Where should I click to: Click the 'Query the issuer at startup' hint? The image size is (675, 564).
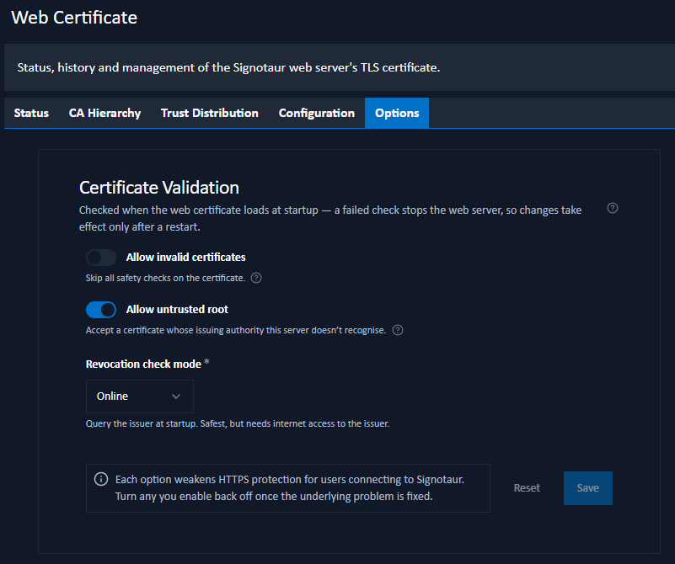238,424
